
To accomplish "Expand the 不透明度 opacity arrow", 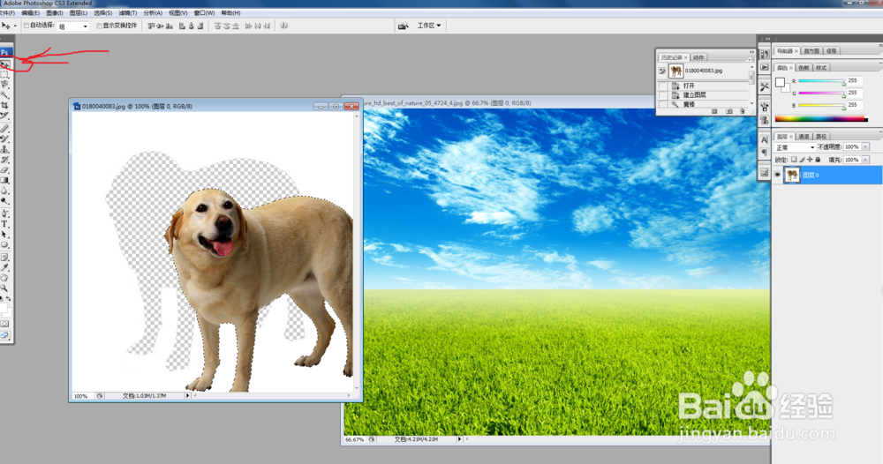I will click(864, 147).
